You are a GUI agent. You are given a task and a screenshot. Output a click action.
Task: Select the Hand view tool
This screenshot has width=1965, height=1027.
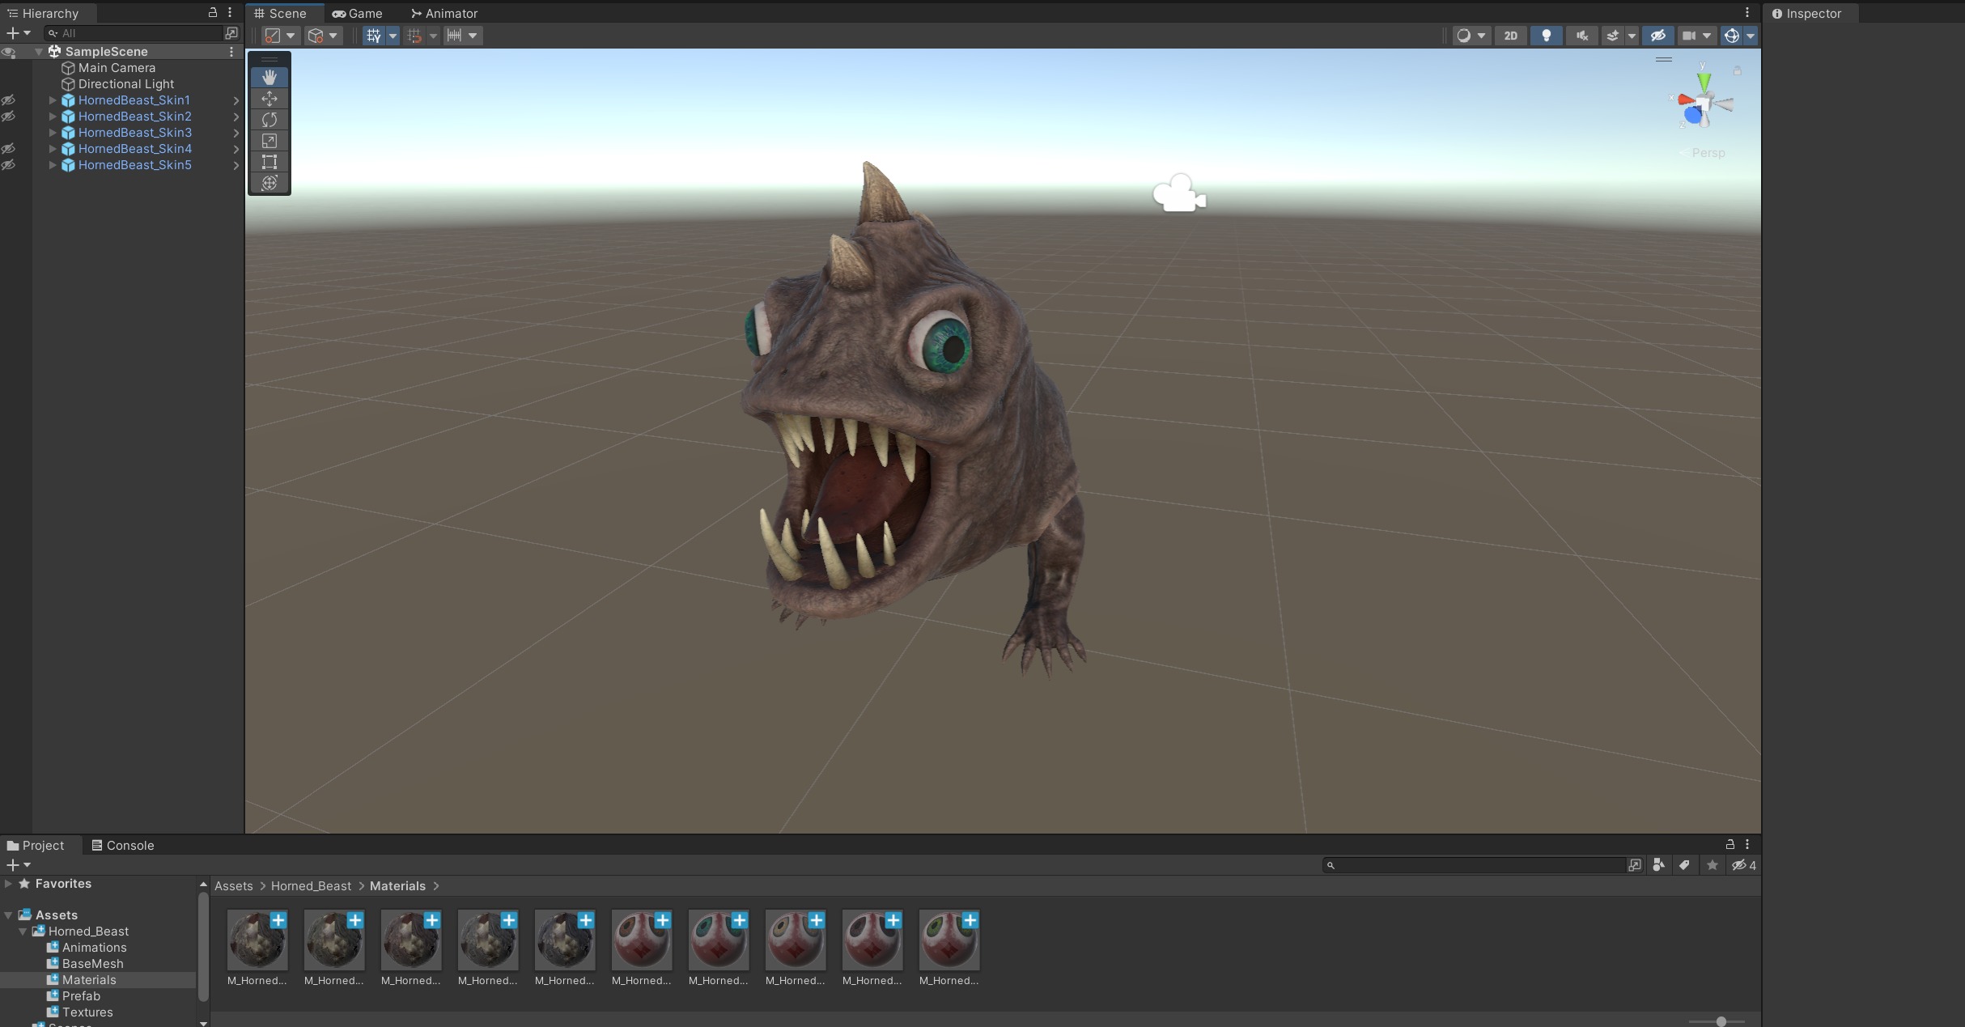coord(269,78)
